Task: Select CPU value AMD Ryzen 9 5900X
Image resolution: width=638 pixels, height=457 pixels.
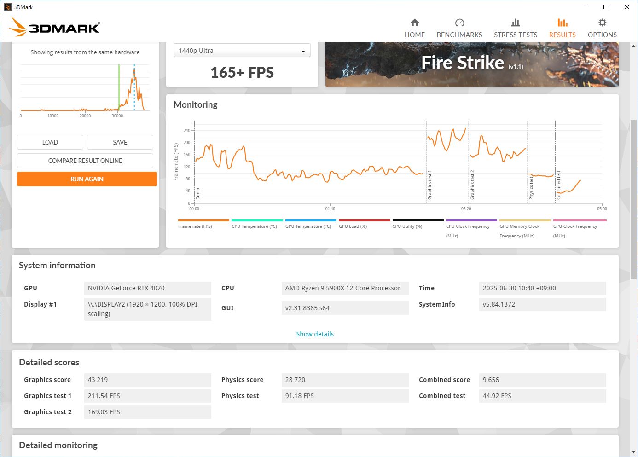Action: [x=345, y=288]
